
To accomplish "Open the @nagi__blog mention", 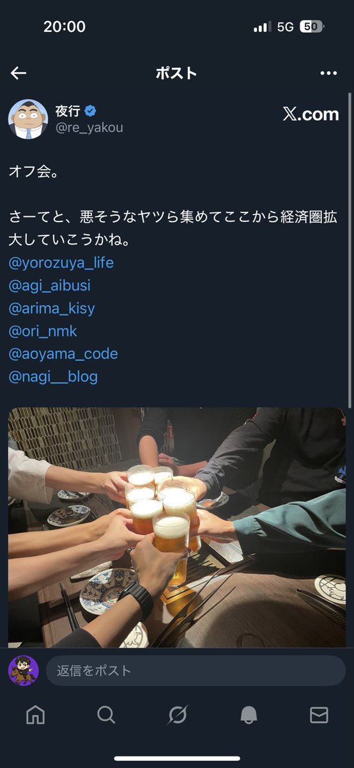I will tap(53, 376).
